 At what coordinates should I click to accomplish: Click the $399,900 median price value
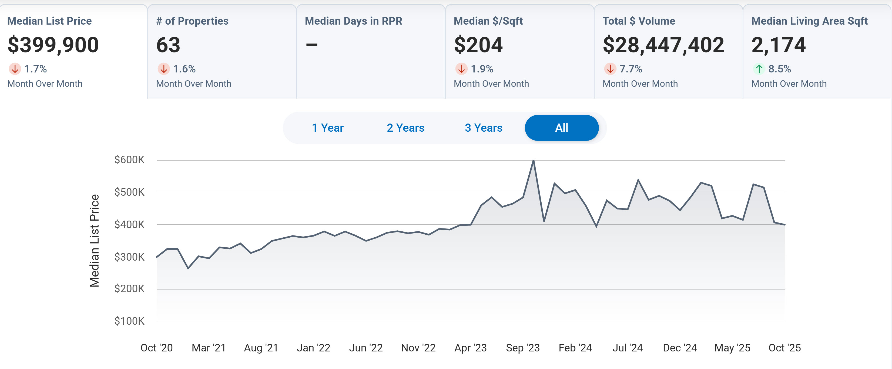[x=53, y=45]
